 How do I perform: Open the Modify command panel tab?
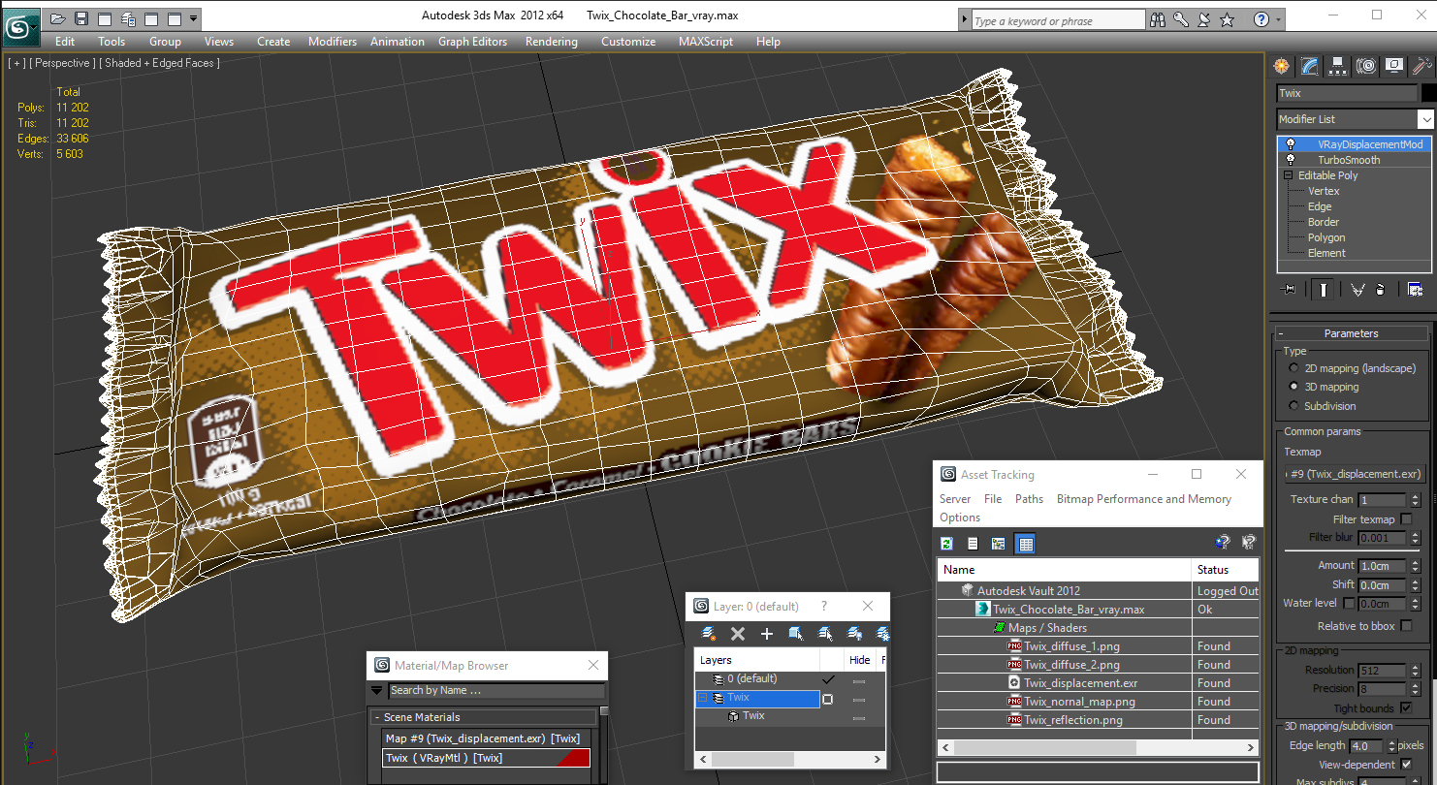tap(1310, 66)
